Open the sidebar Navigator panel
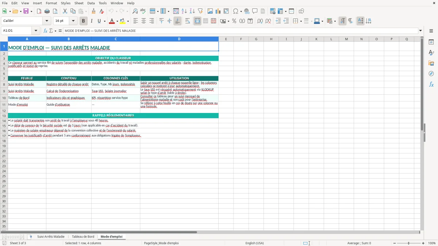Viewport: 438px width, 246px height. click(x=431, y=74)
